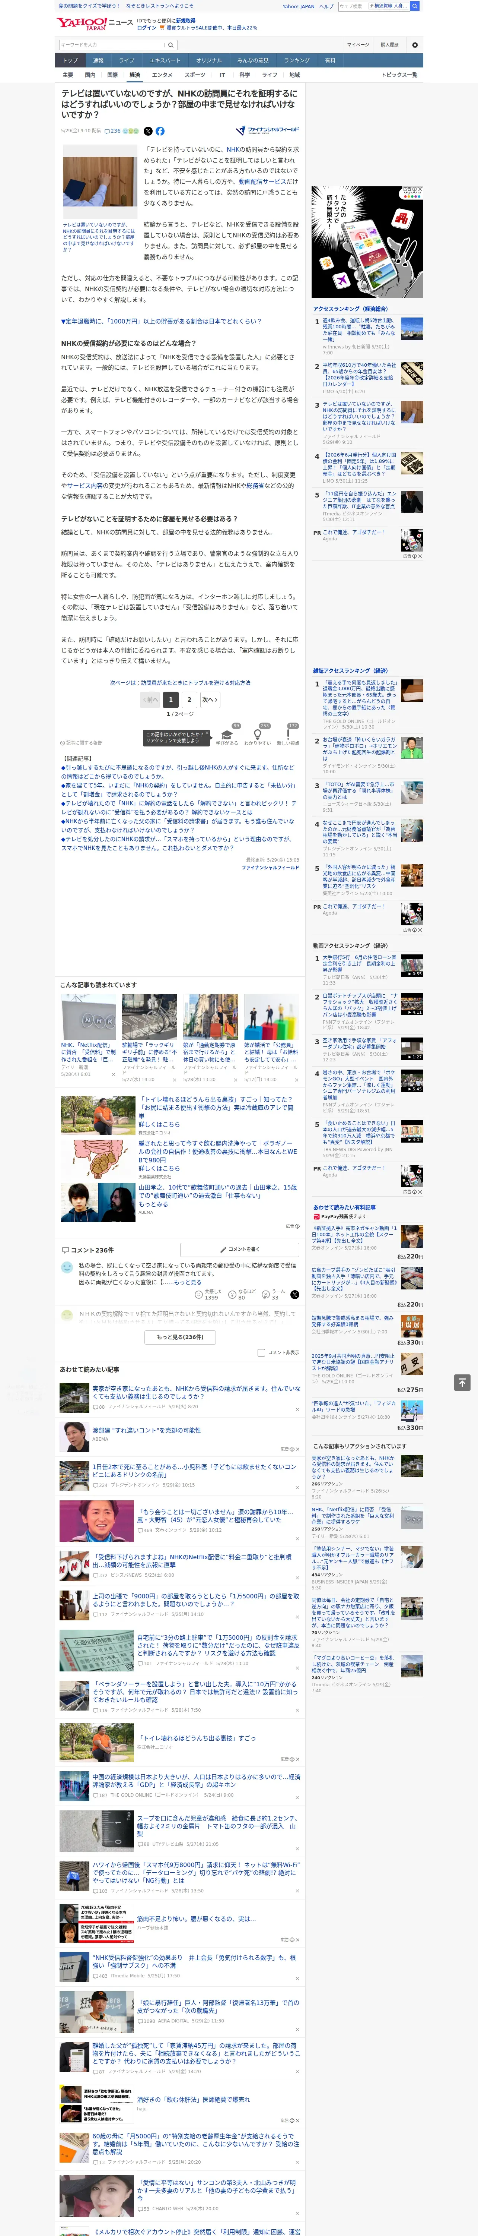478x2236 pixels.
Task: Open settings via the gear icon
Action: (x=415, y=45)
